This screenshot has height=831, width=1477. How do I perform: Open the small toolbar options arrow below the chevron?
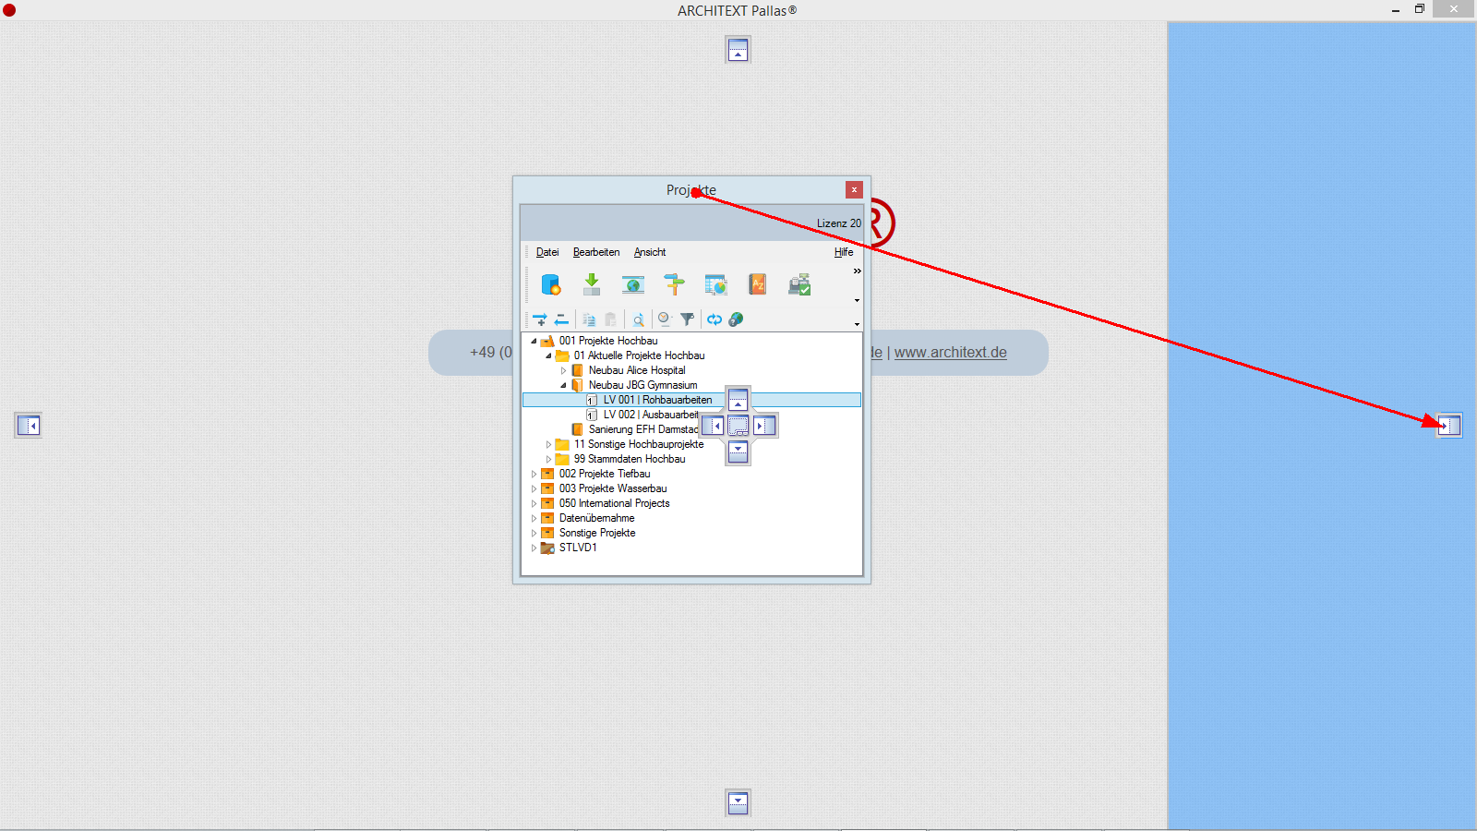pos(857,300)
